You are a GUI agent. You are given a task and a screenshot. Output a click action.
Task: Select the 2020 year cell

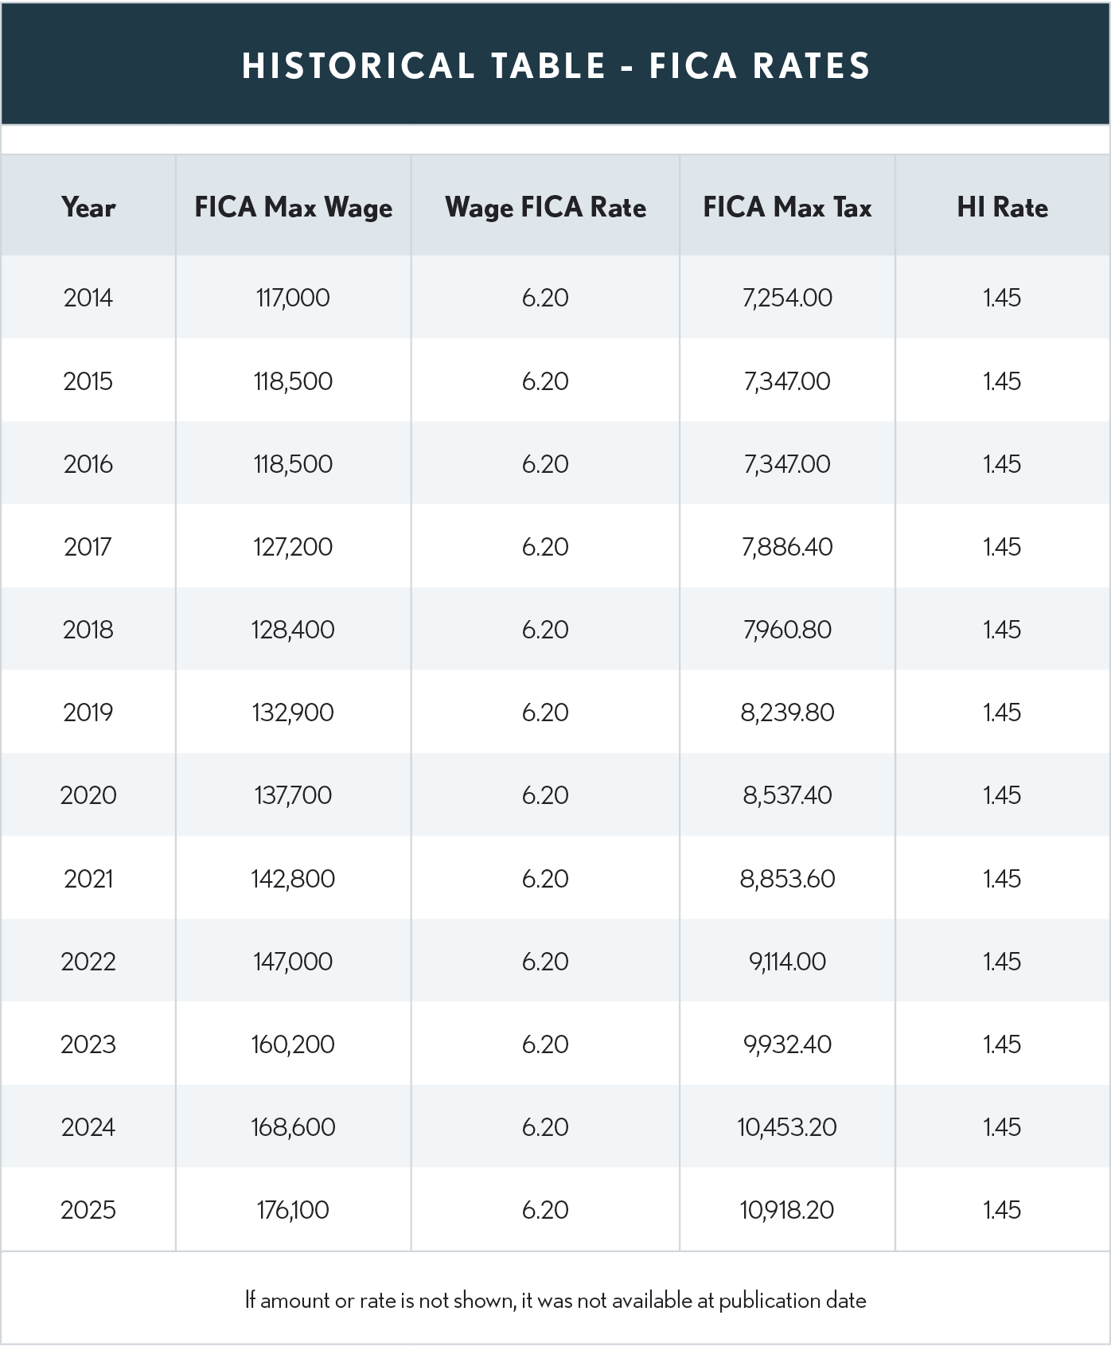[x=88, y=795]
